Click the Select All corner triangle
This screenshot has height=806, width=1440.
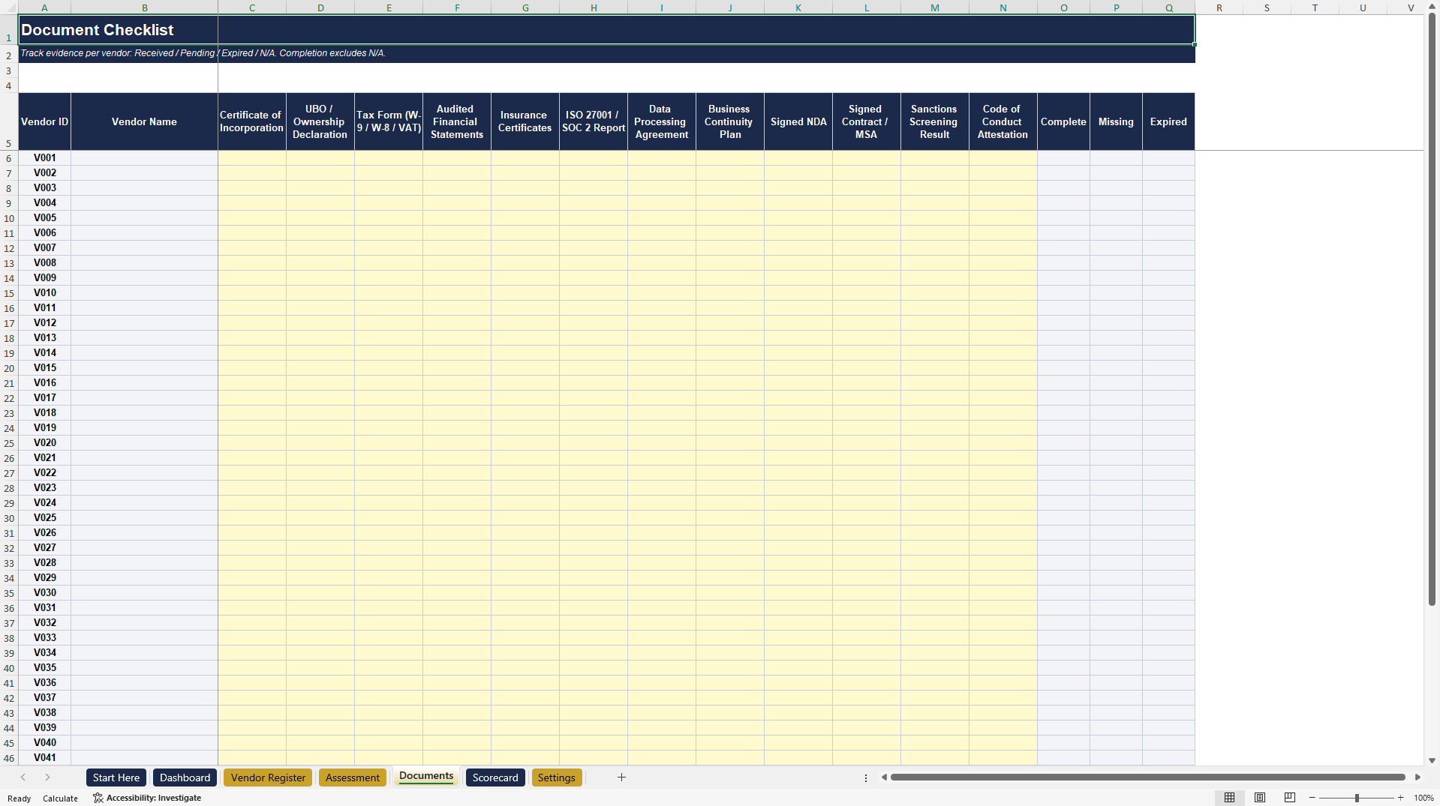coord(9,7)
